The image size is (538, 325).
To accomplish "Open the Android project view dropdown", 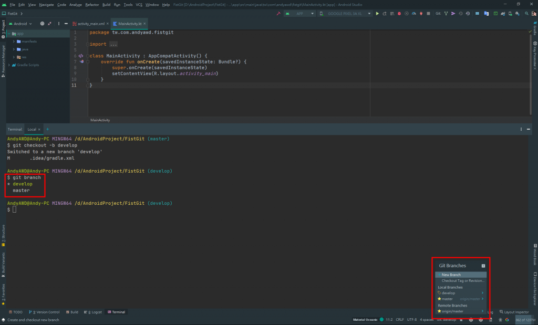I will [x=20, y=24].
